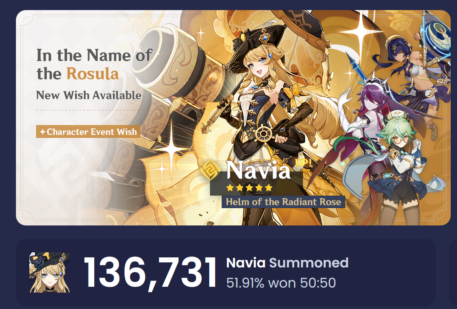
Task: Click the Geo element icon beside Navia
Action: pyautogui.click(x=213, y=170)
